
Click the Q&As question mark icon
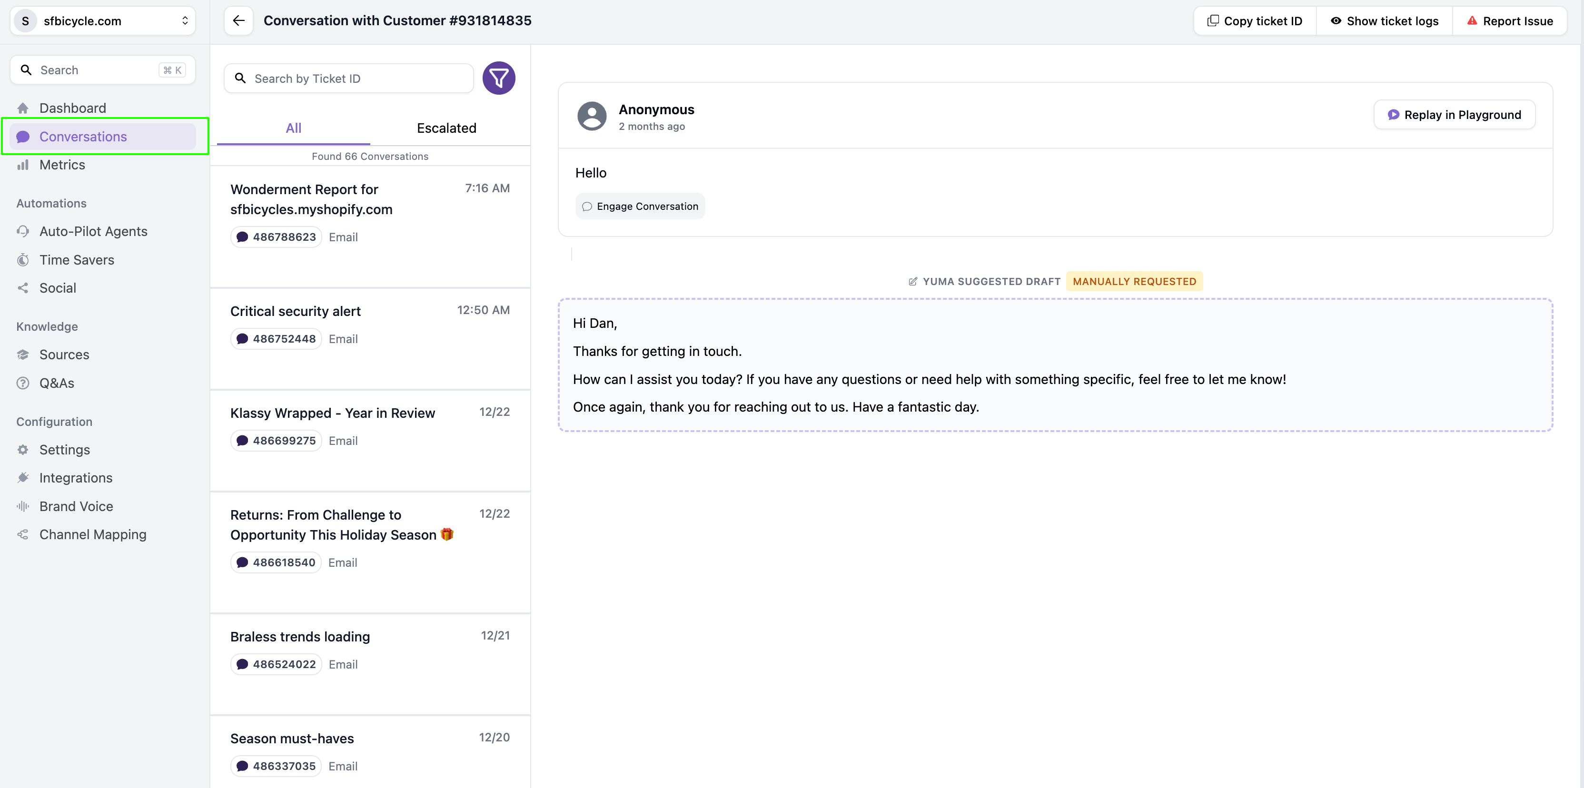tap(23, 383)
